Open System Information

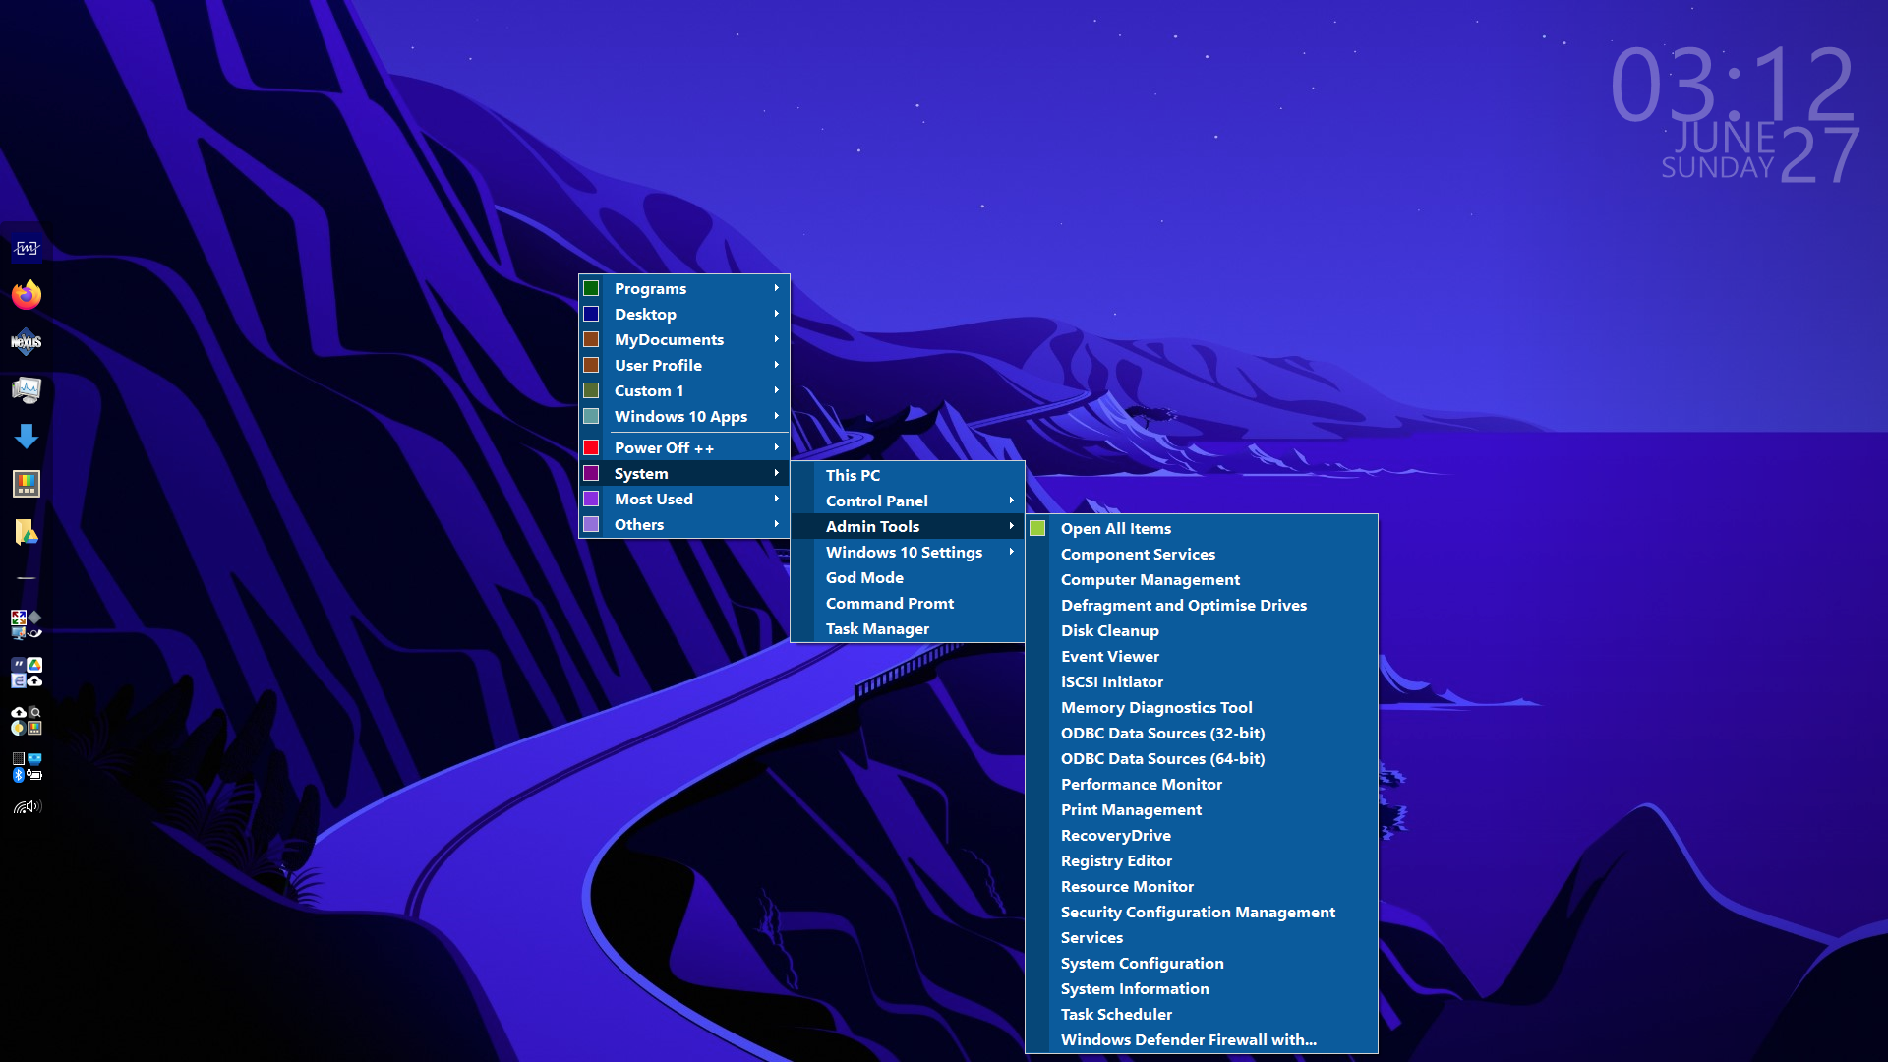(1202, 988)
